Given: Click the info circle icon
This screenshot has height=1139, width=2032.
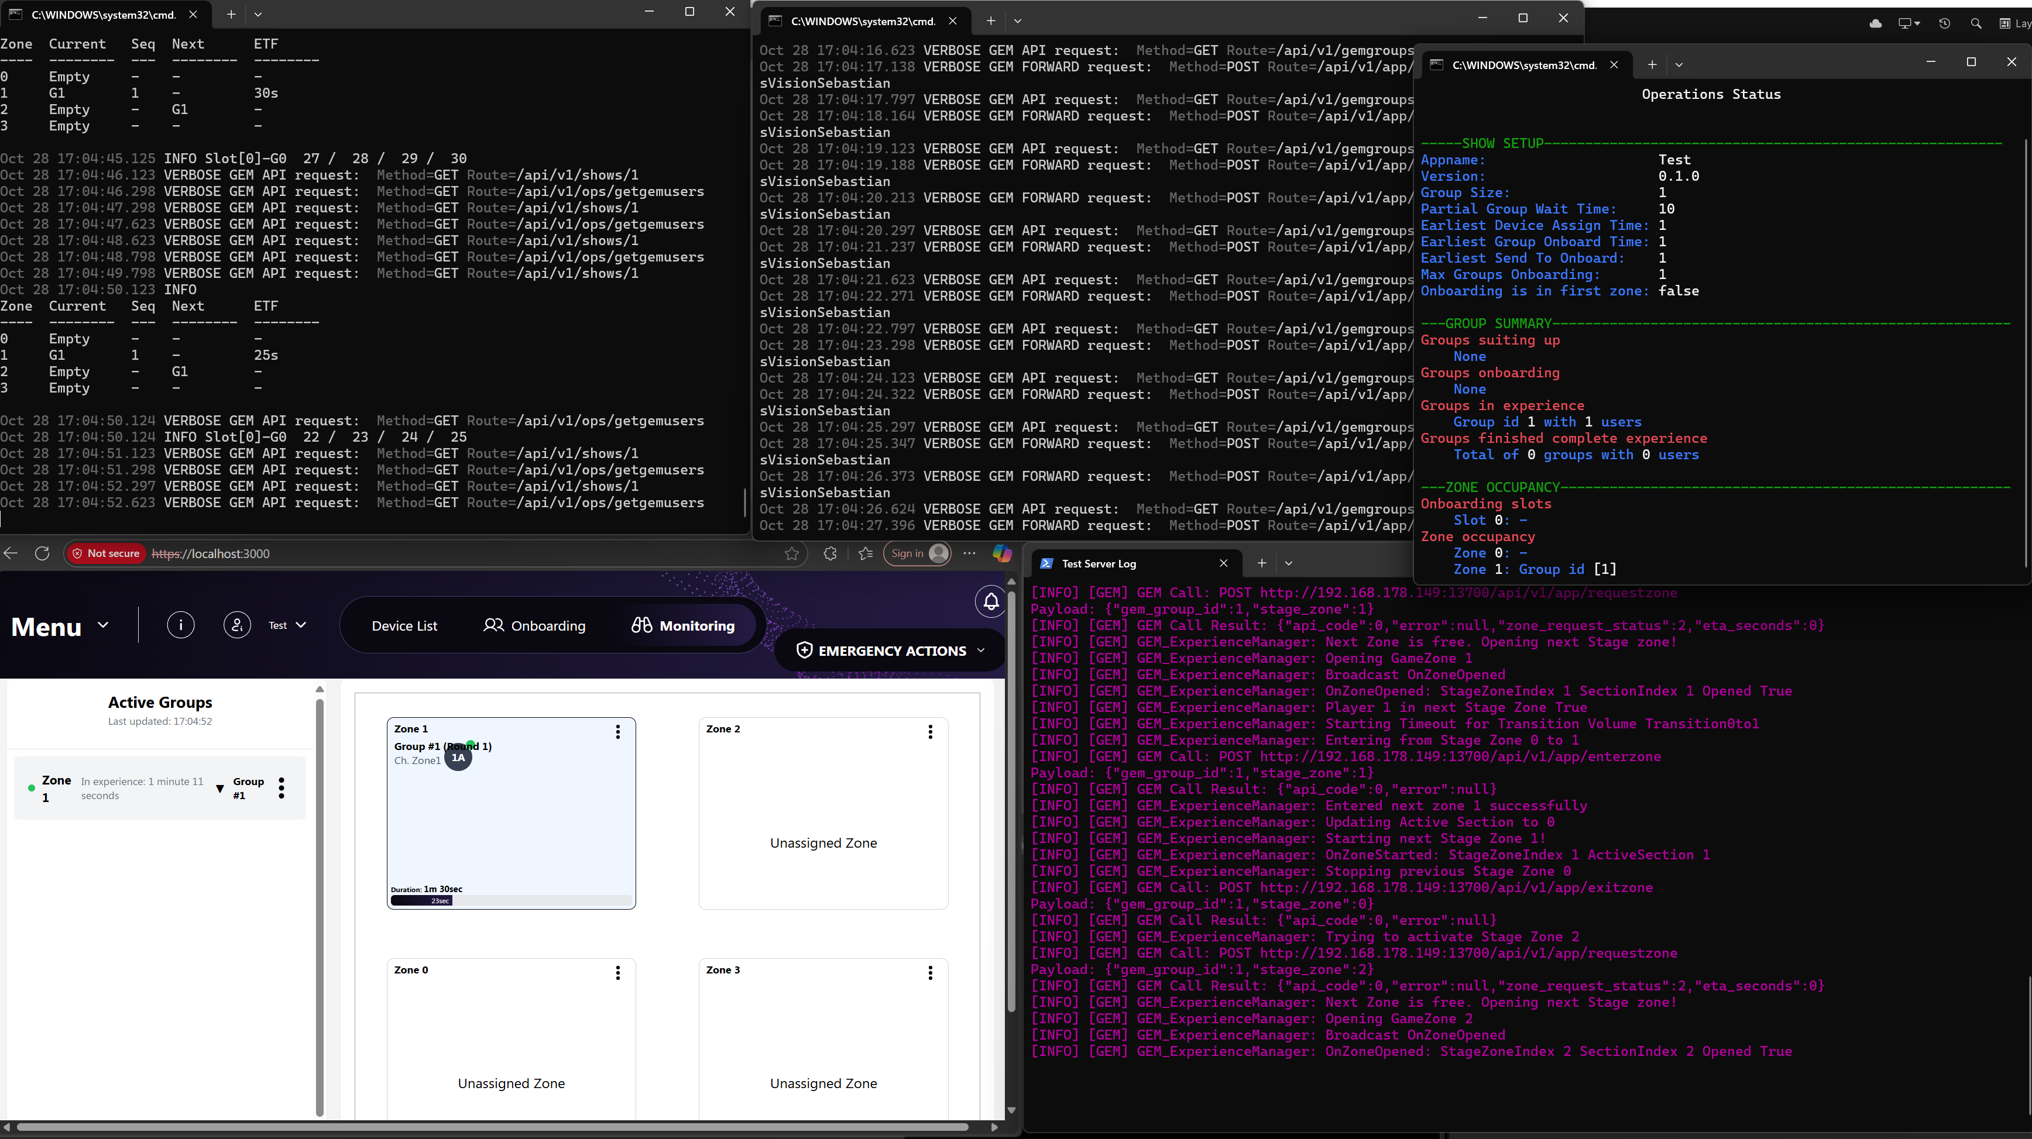Looking at the screenshot, I should pyautogui.click(x=181, y=625).
